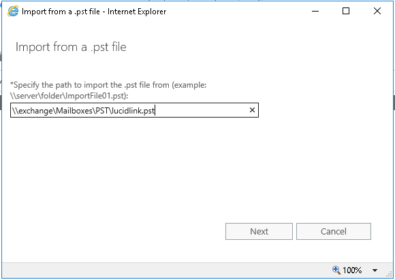This screenshot has height=280, width=395.
Task: Place cursor on 'exchange' in the path field
Action: click(35, 111)
